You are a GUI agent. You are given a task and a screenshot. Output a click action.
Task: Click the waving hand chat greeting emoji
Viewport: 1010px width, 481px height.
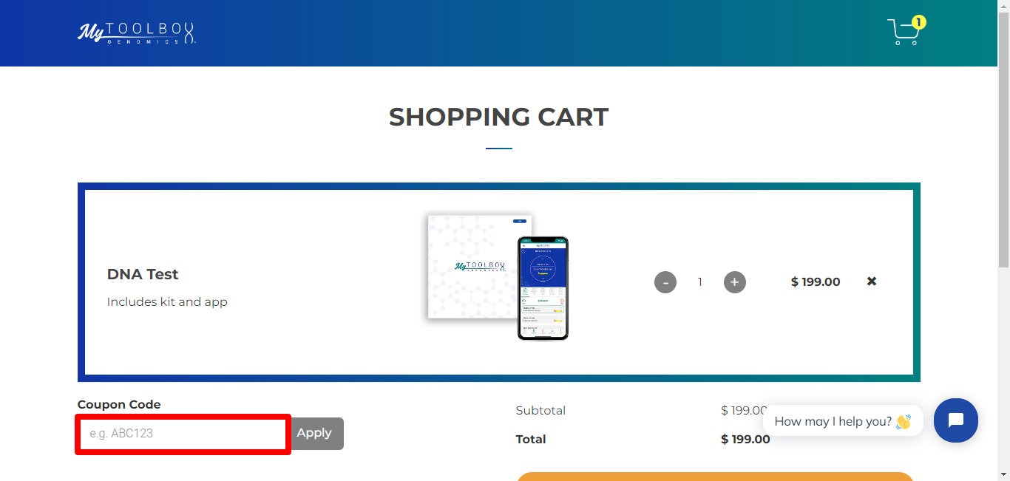coord(902,420)
